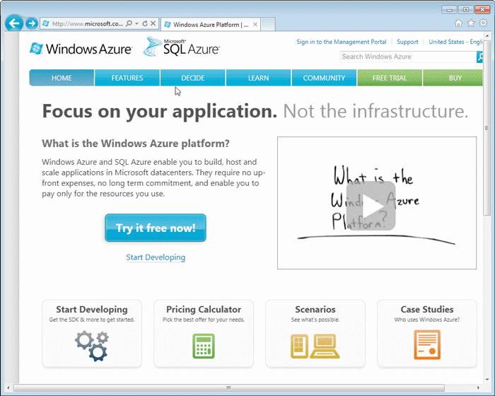Open the Start Developing card title

pyautogui.click(x=92, y=309)
